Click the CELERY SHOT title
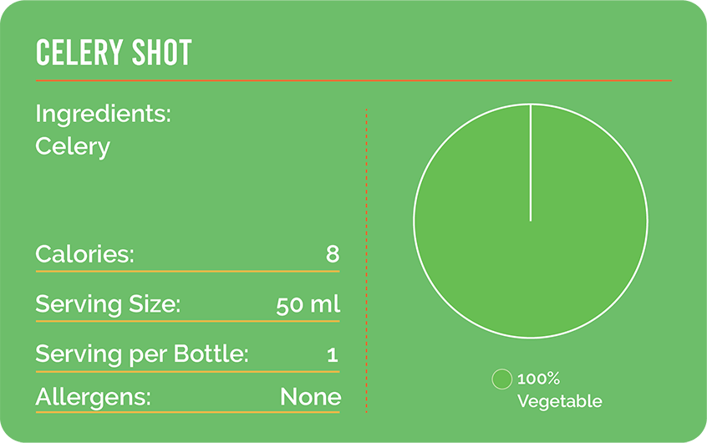Viewport: 707px width, 443px height. click(114, 53)
